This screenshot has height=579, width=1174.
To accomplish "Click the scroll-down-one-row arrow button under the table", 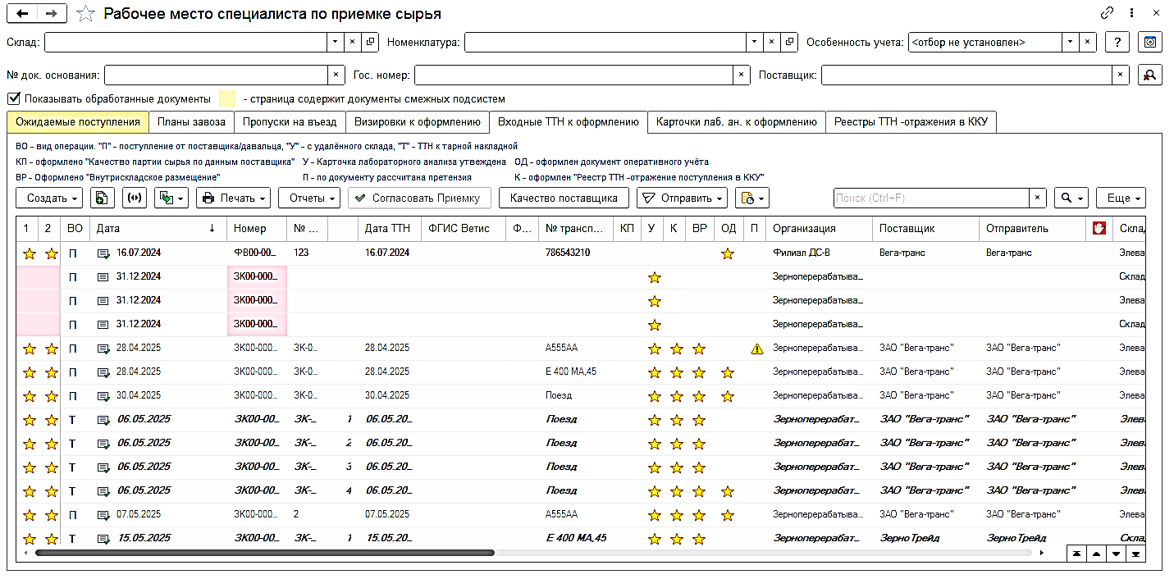I will click(x=1115, y=553).
